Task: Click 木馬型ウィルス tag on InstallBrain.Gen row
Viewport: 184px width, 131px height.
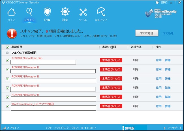Action: point(111,60)
